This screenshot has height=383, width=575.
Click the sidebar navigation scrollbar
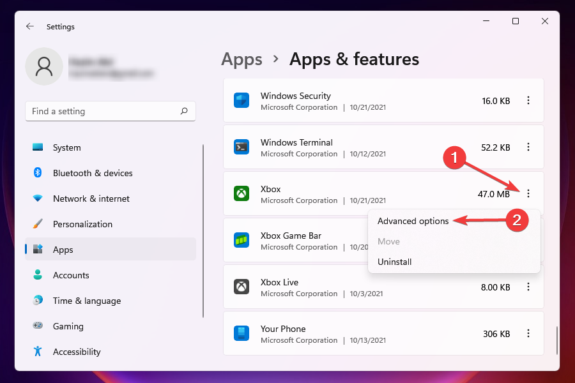tap(203, 231)
